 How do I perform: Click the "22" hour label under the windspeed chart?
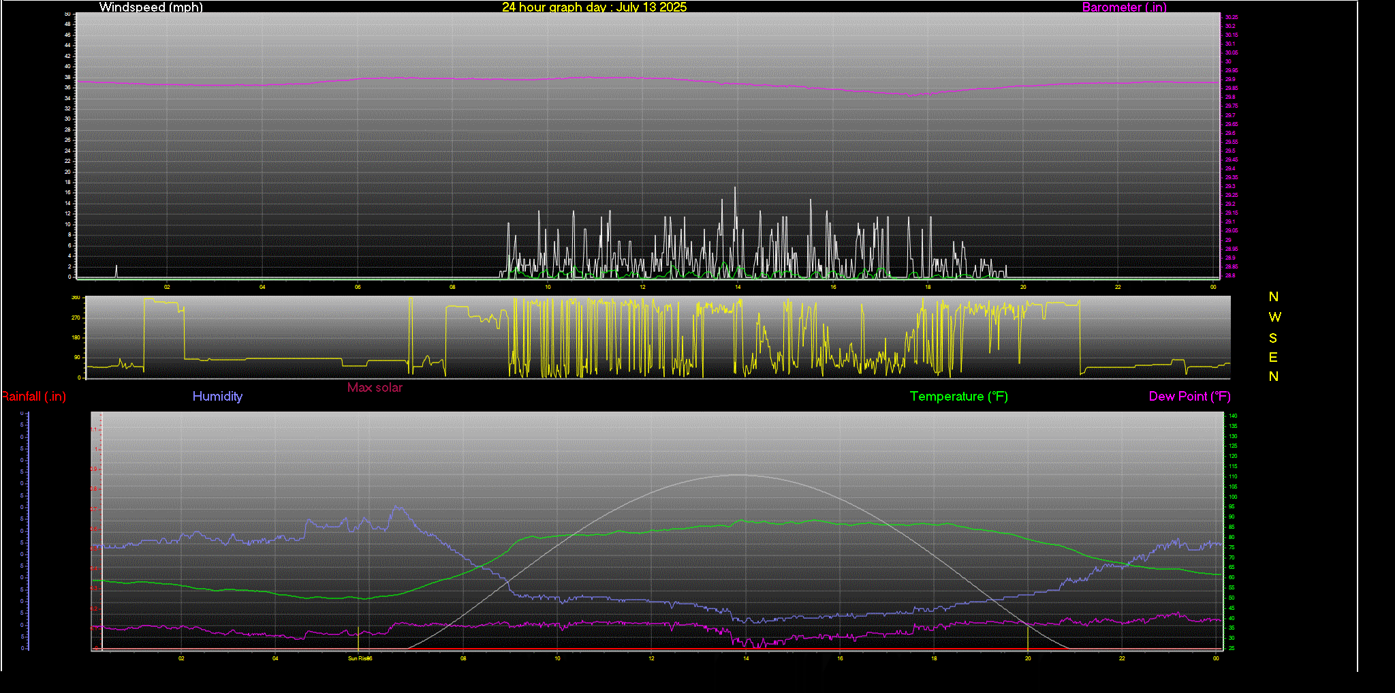1118,287
